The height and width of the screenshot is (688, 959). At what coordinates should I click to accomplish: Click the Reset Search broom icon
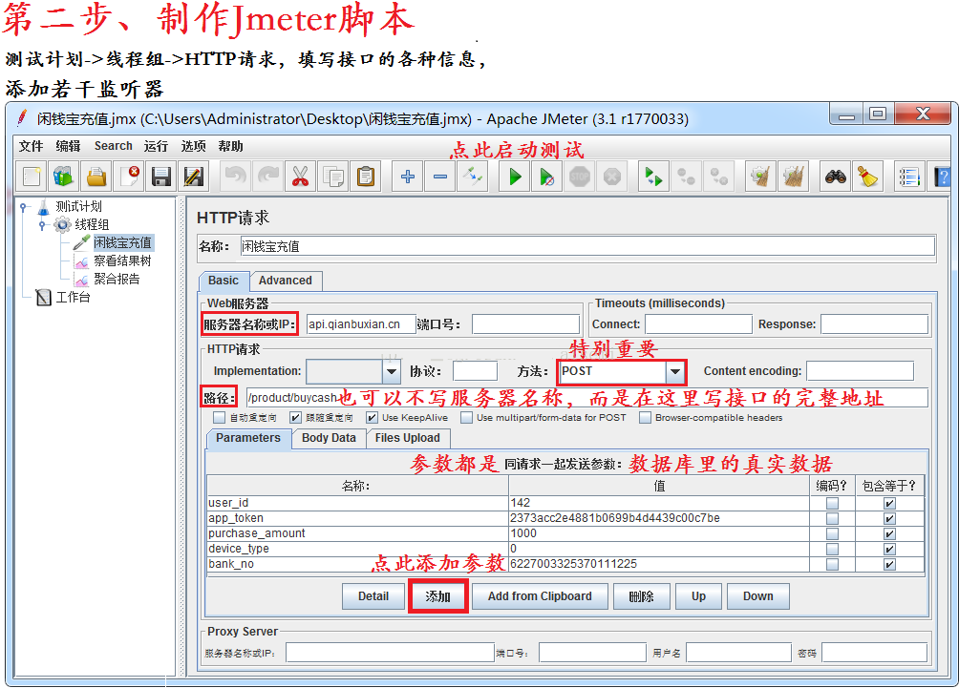coord(867,177)
